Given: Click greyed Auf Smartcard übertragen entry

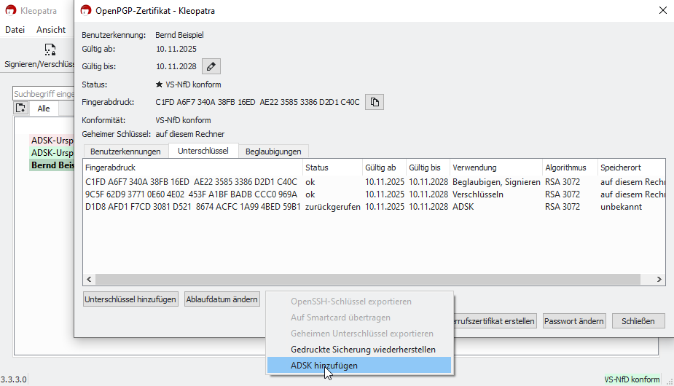Looking at the screenshot, I should click(359, 318).
